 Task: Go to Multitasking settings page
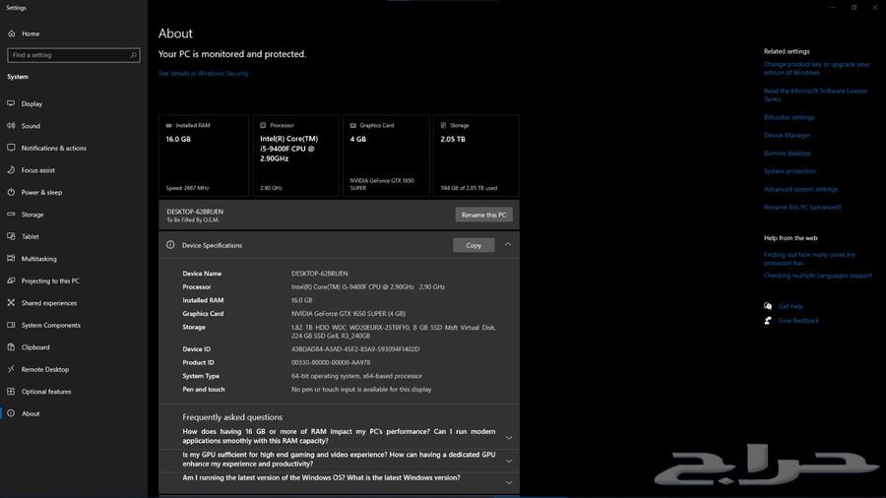pyautogui.click(x=38, y=259)
